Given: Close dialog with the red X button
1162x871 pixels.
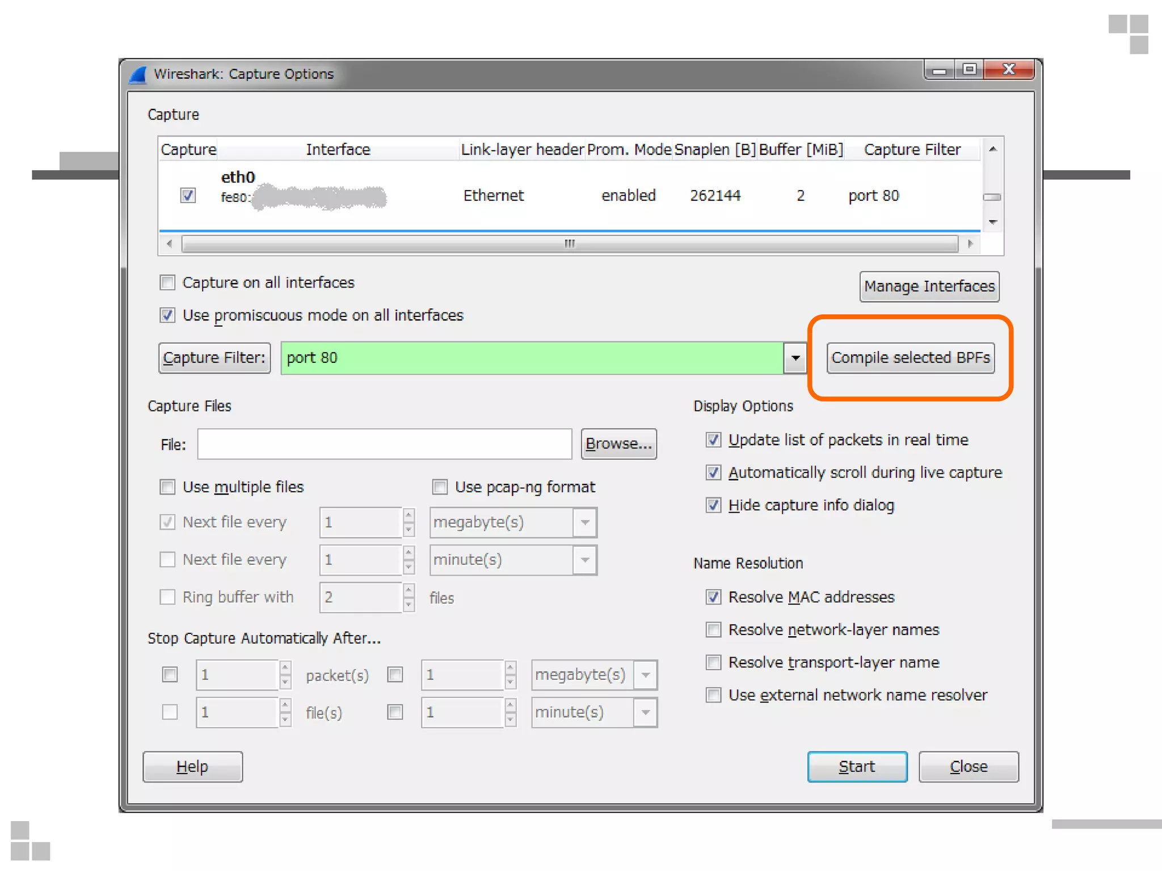Looking at the screenshot, I should pos(1009,70).
